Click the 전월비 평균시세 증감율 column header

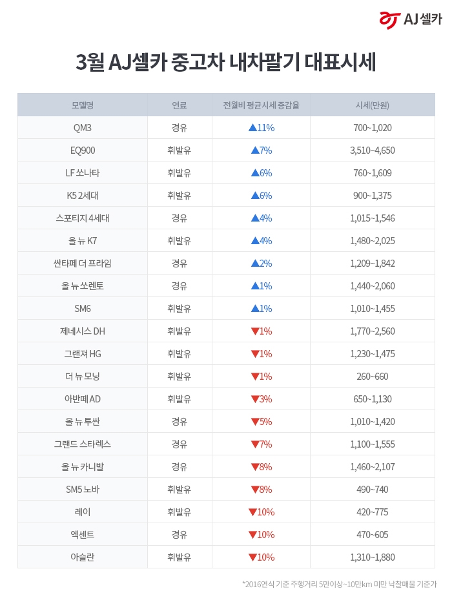pos(261,105)
